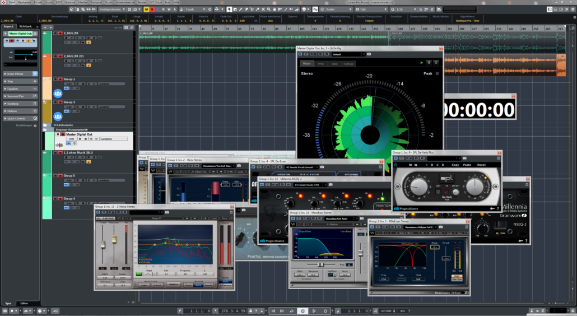Open the Transport menu
577x316 pixels.
96,2
